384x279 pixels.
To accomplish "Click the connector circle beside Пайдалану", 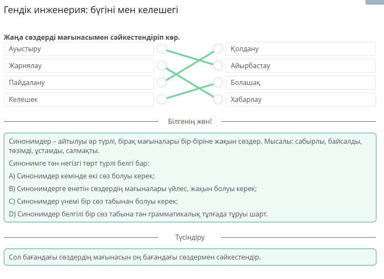I will click(x=162, y=82).
